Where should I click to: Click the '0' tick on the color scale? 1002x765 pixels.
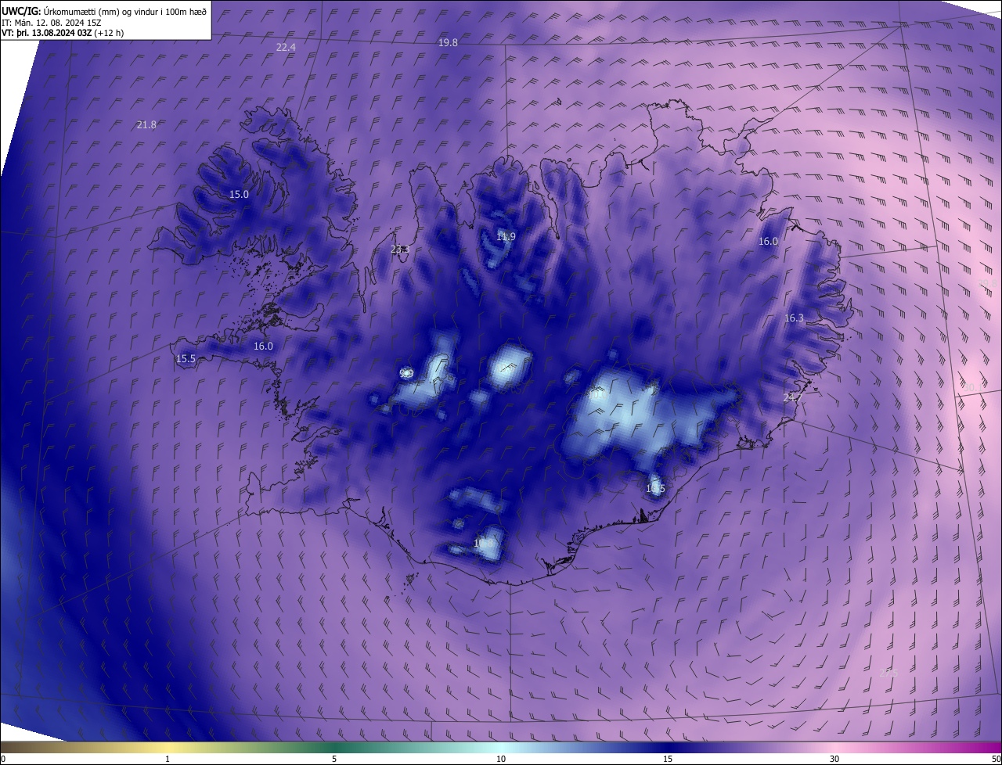pyautogui.click(x=2, y=759)
